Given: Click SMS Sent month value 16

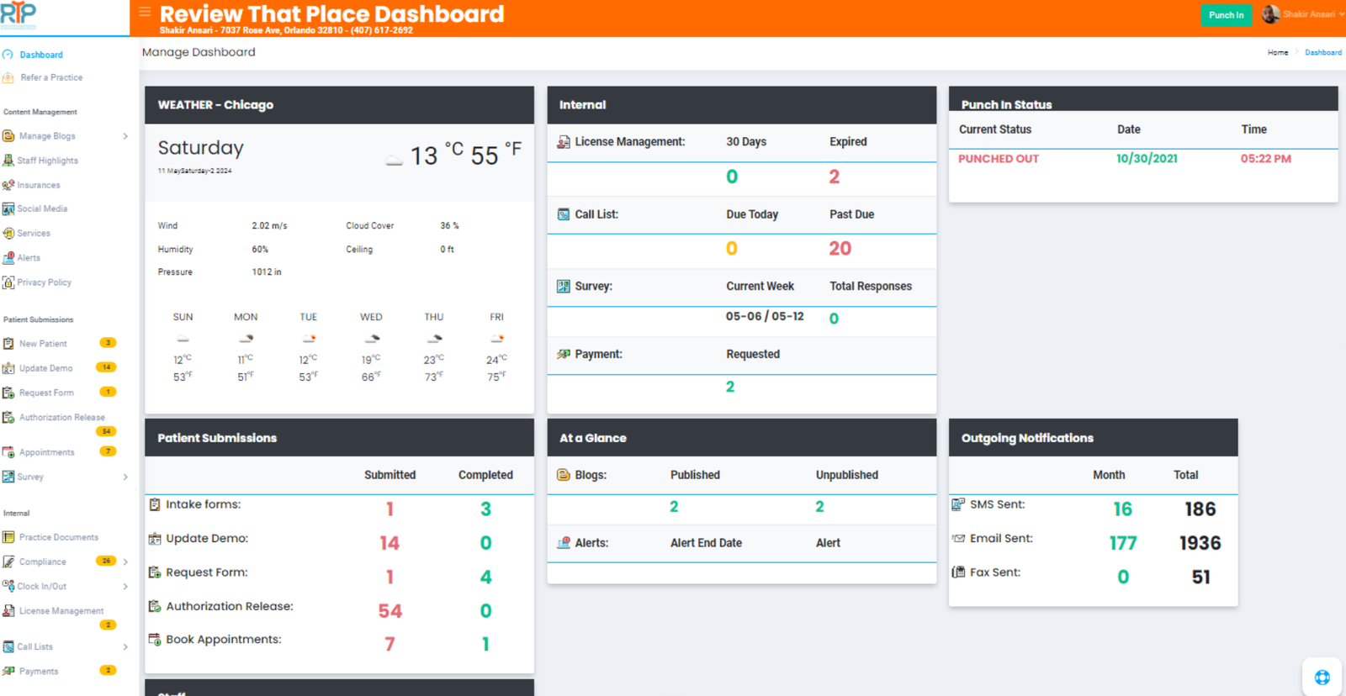Looking at the screenshot, I should [1122, 509].
